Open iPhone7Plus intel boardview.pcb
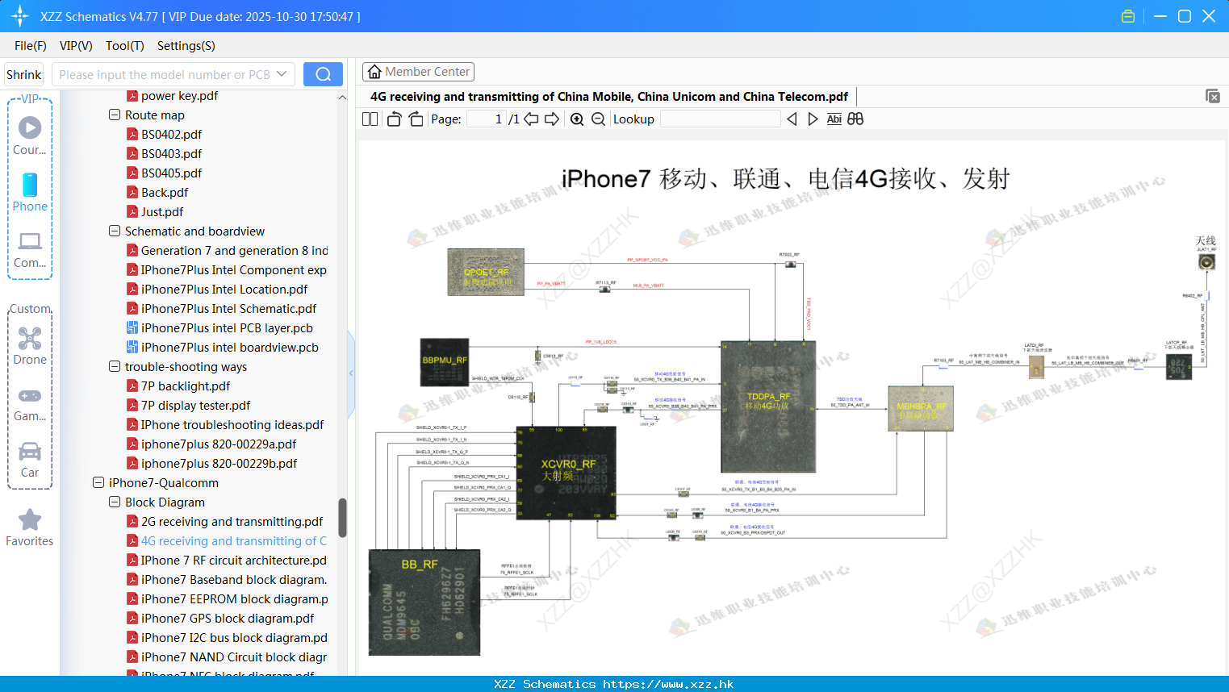Image resolution: width=1229 pixels, height=692 pixels. (x=230, y=347)
